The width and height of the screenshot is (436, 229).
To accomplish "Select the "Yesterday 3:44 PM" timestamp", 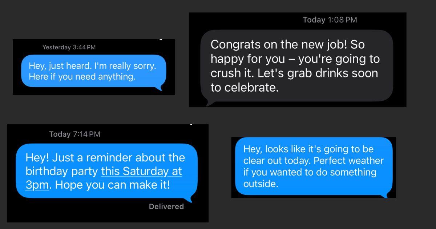I will click(x=69, y=47).
